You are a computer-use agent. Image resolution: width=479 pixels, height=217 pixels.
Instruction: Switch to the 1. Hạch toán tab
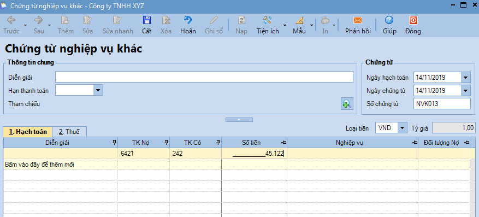point(28,132)
